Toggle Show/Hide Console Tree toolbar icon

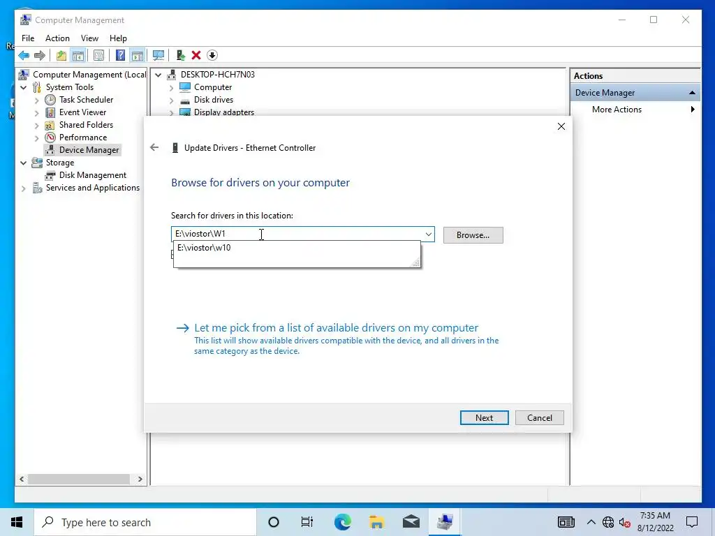78,56
